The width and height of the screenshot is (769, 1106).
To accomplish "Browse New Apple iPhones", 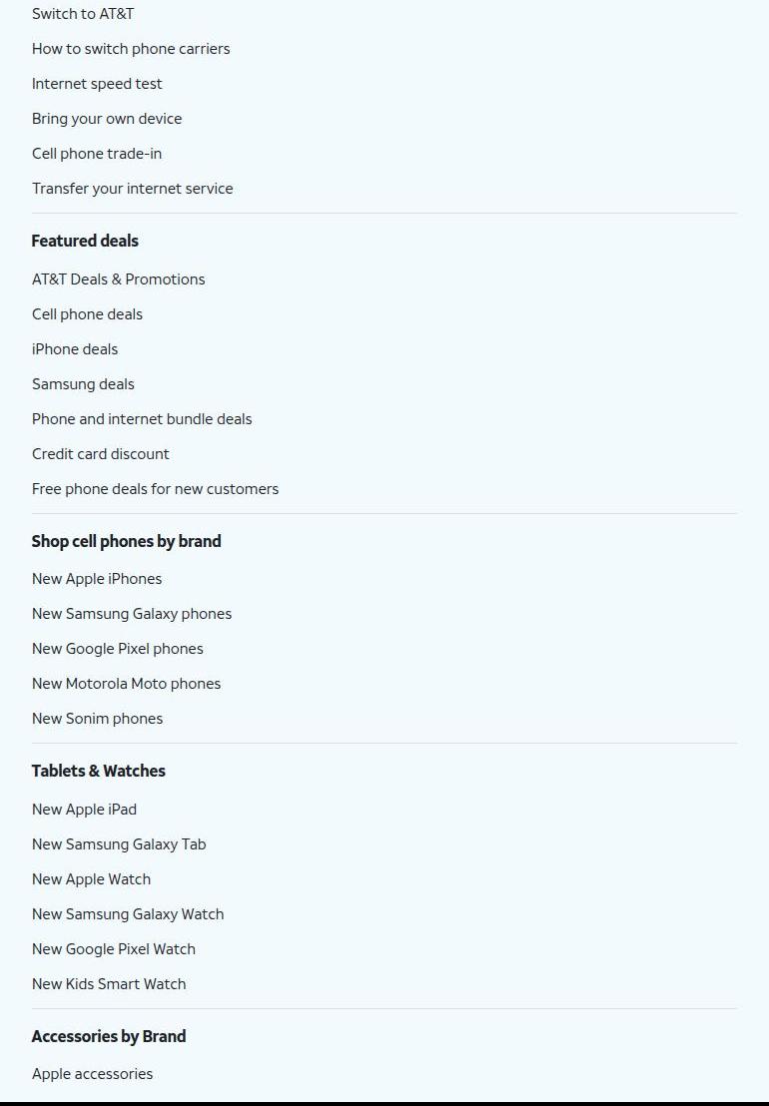I will (97, 579).
